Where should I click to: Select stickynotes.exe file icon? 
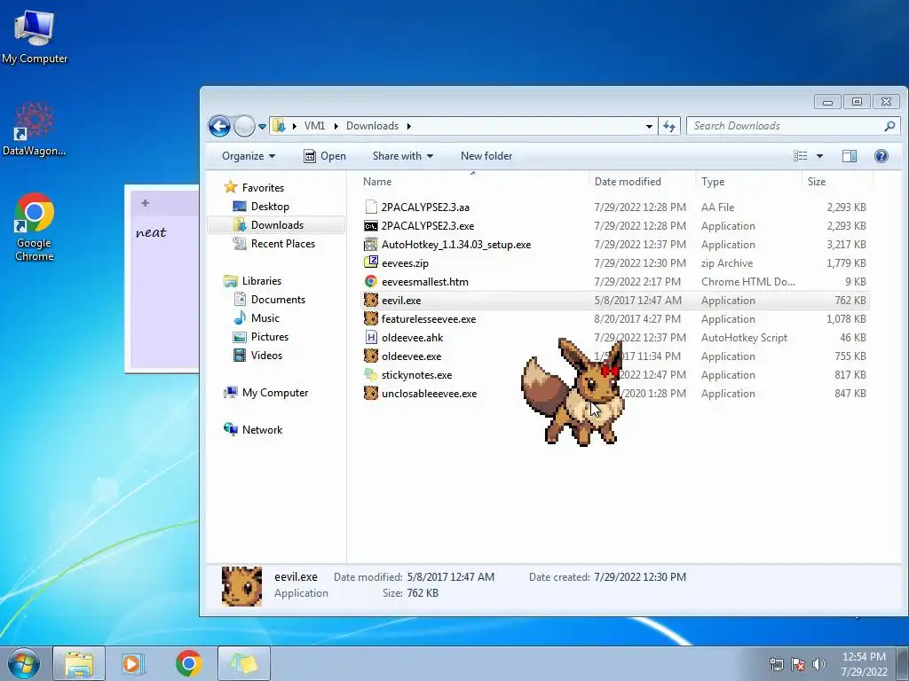click(371, 375)
